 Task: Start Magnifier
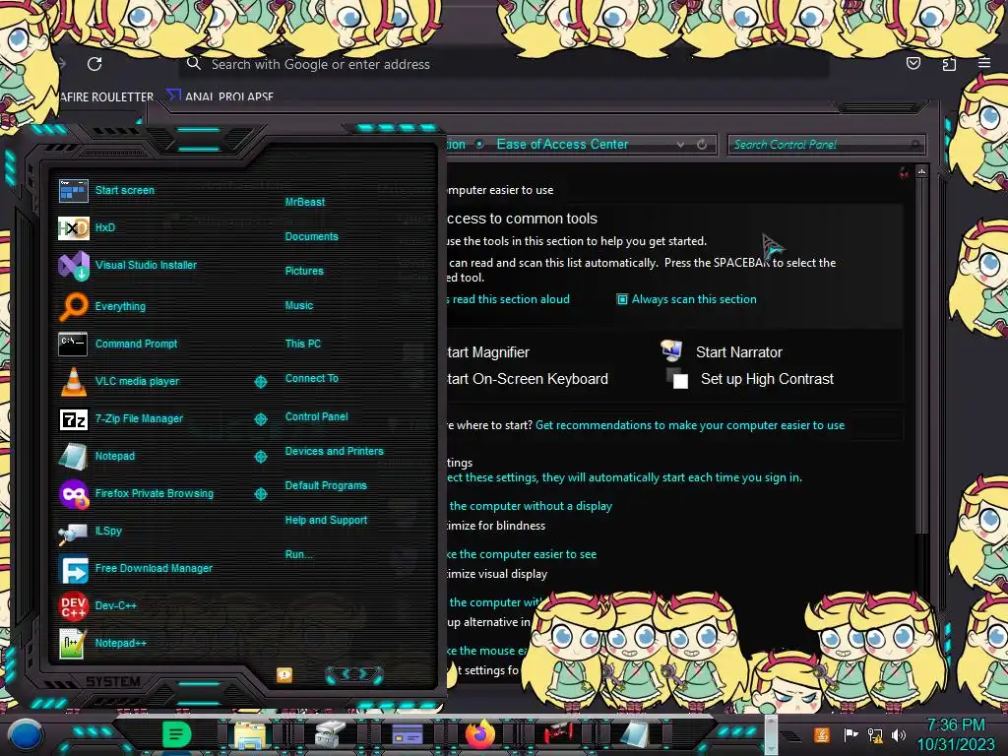[488, 352]
